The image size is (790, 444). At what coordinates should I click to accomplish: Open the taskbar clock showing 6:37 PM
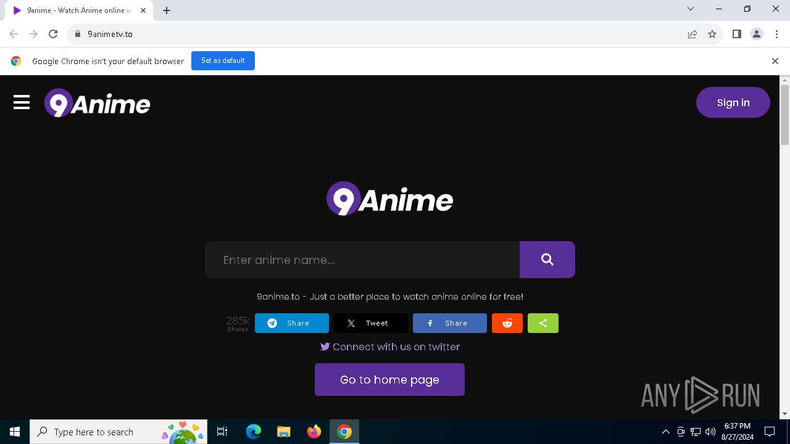tap(737, 432)
